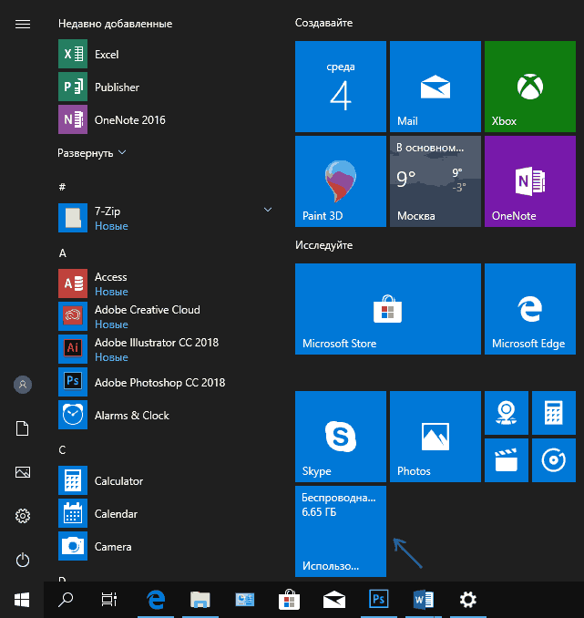Open Task View on the taskbar
This screenshot has width=584, height=618.
click(108, 600)
